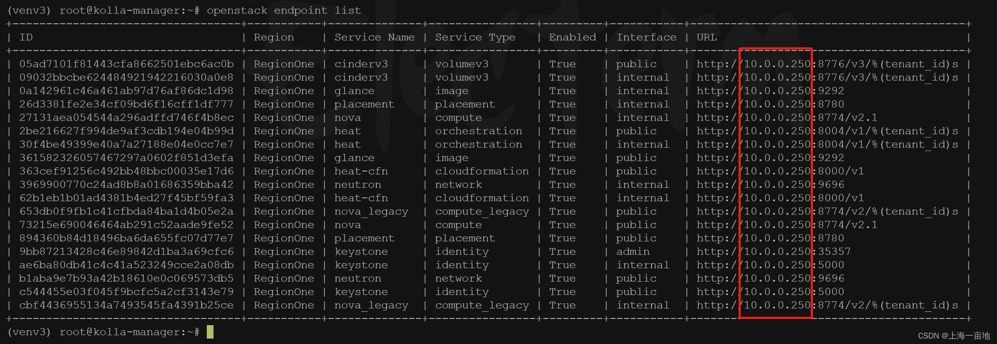Click the terminal cursor at the bottom prompt
Viewport: 997px width, 344px height.
point(210,332)
